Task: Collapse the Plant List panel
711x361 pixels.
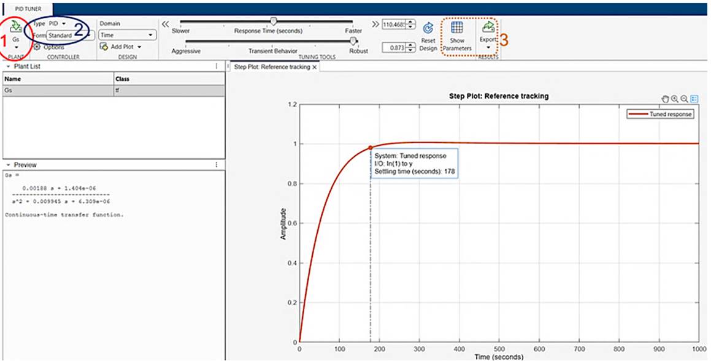Action: click(x=7, y=66)
